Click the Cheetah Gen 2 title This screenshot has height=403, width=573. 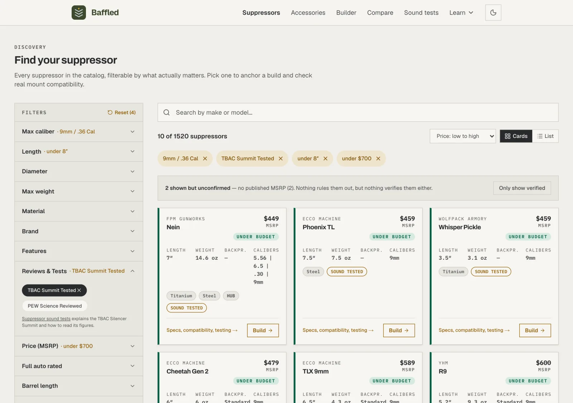pyautogui.click(x=187, y=371)
